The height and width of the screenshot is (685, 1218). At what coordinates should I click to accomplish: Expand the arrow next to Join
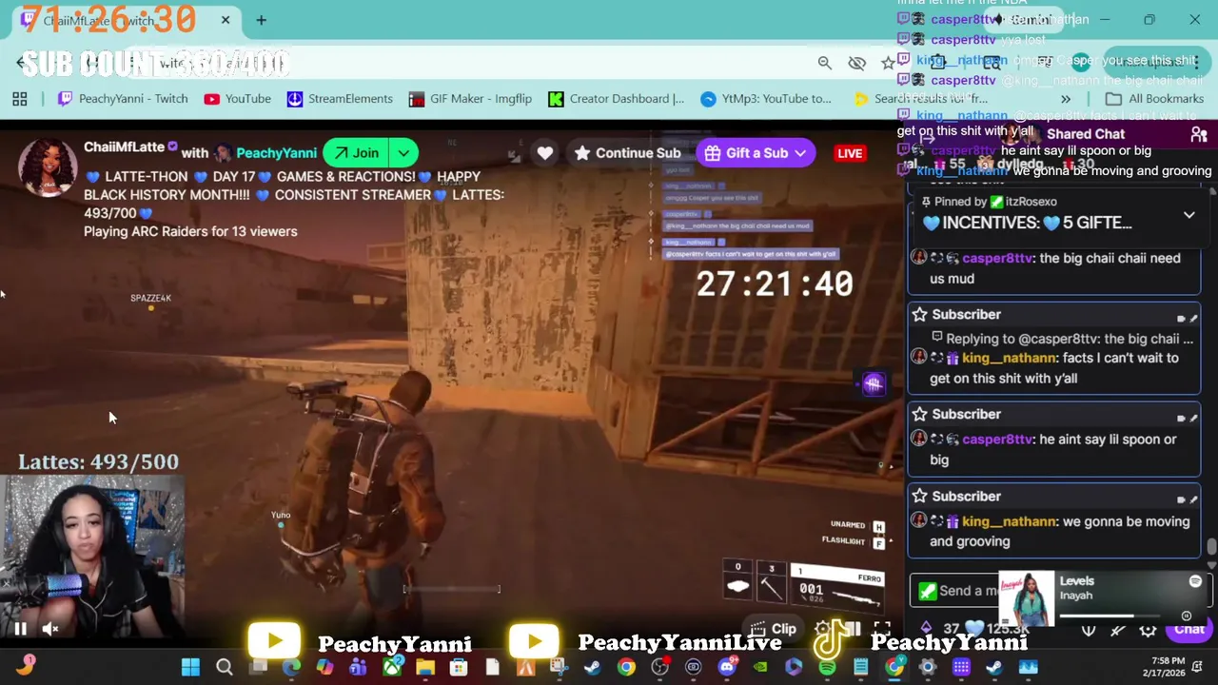403,152
